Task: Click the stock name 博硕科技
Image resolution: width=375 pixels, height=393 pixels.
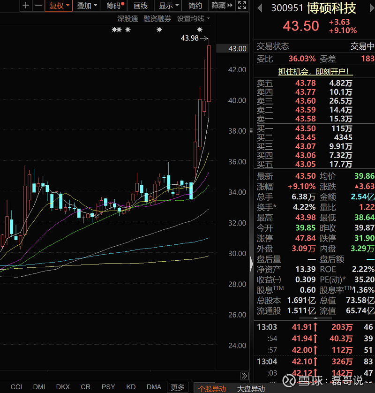Action: [x=331, y=8]
